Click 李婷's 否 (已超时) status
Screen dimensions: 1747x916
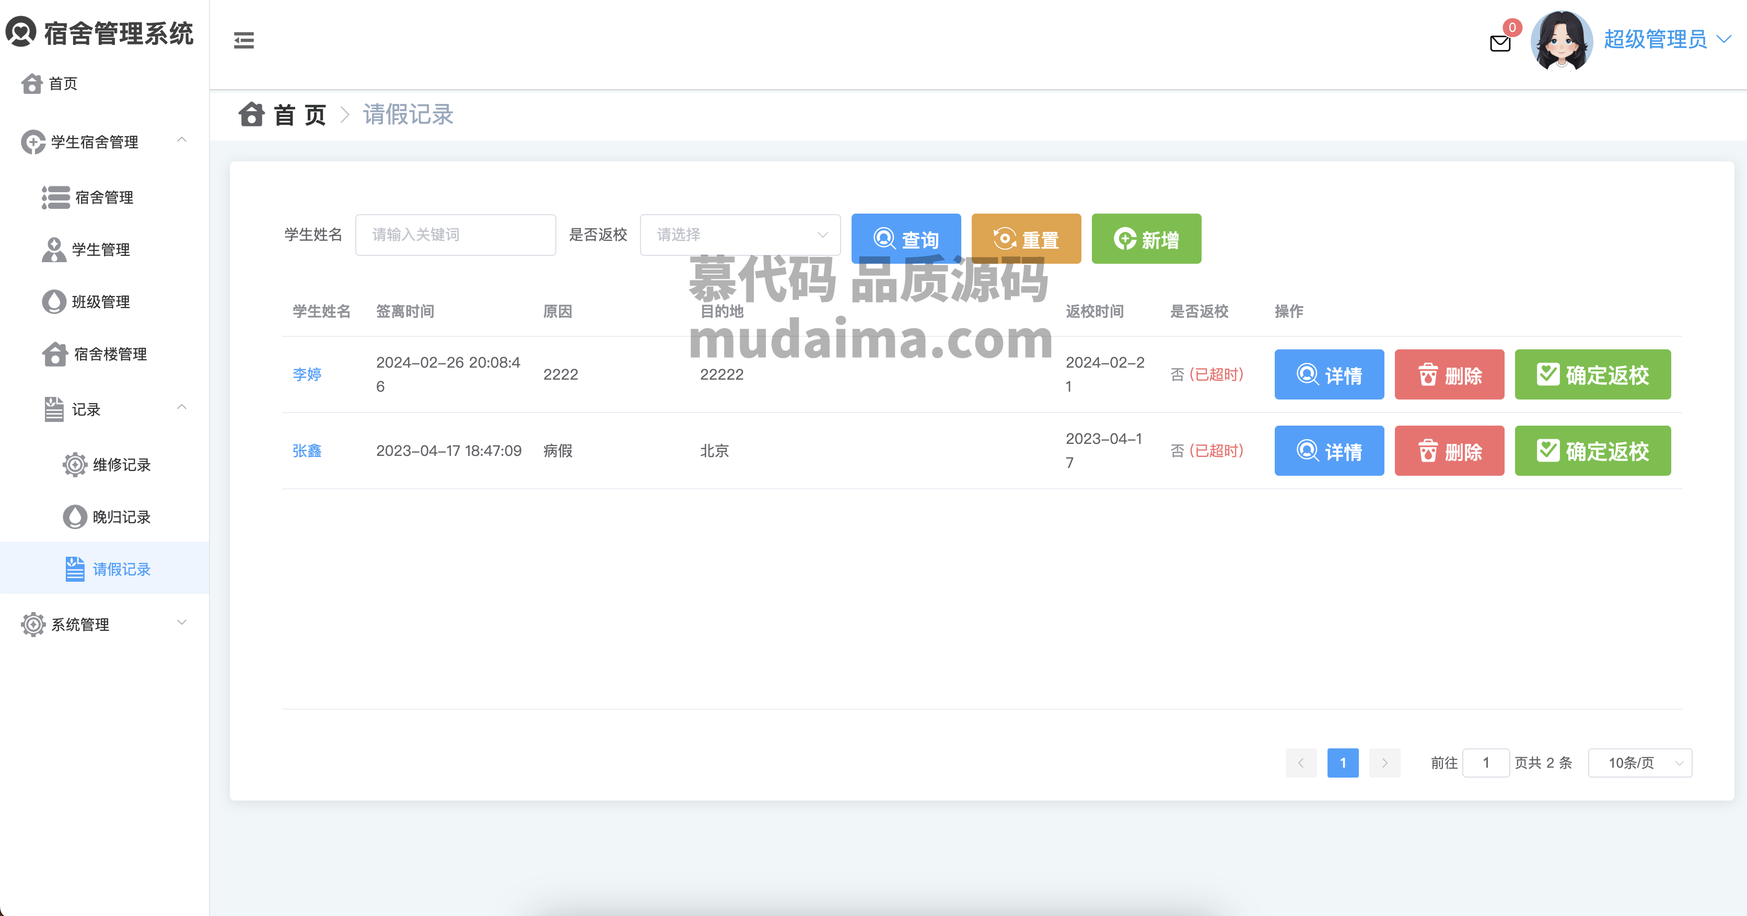(x=1207, y=374)
